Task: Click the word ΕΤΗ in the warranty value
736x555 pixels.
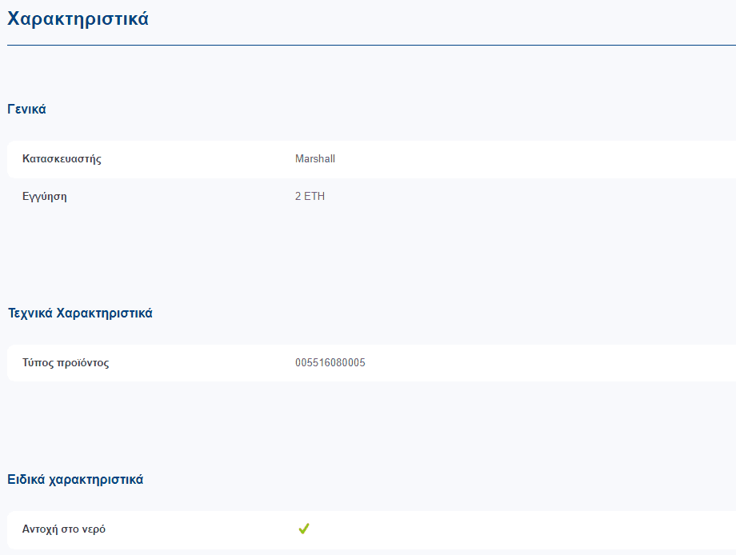Action: (x=314, y=196)
